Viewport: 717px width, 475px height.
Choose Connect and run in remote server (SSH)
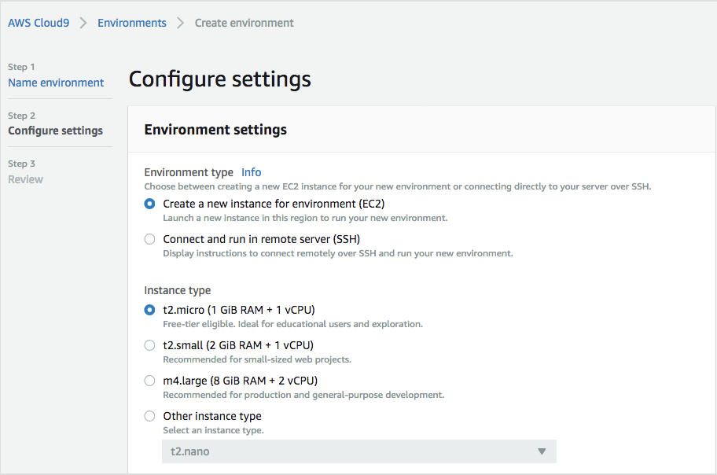point(149,239)
